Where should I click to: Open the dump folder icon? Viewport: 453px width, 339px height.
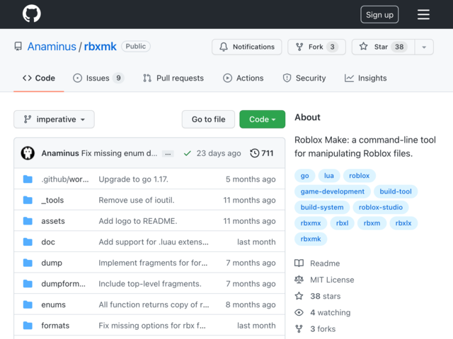pos(28,263)
